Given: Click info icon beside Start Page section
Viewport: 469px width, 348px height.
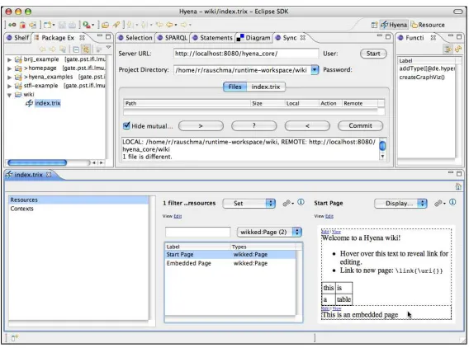Looking at the screenshot, I should (x=452, y=202).
